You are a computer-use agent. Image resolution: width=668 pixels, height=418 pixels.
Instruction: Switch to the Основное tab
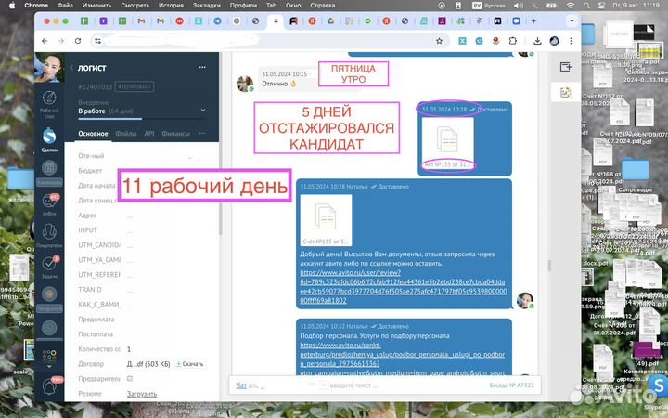pos(93,134)
